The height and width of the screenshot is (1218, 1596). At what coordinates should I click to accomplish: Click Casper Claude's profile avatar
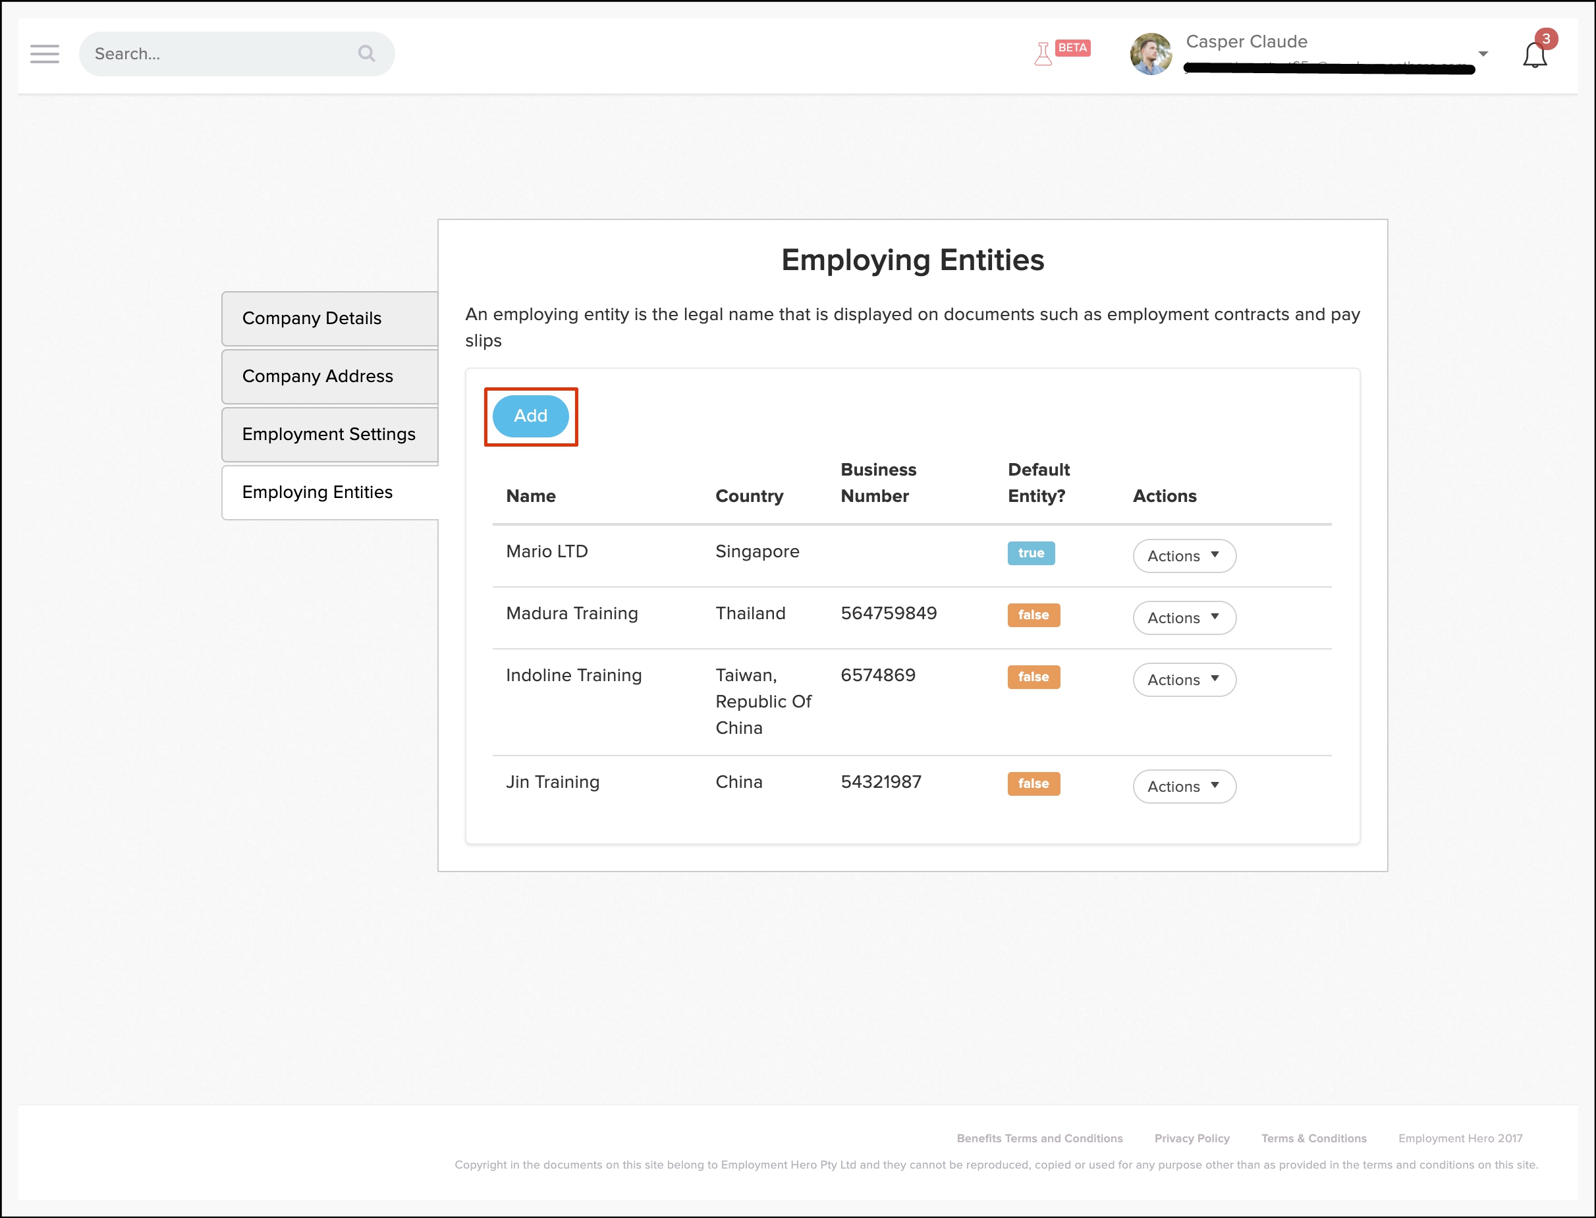coord(1150,53)
